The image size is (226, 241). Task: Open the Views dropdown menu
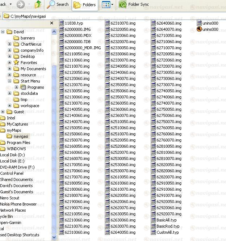(x=107, y=5)
